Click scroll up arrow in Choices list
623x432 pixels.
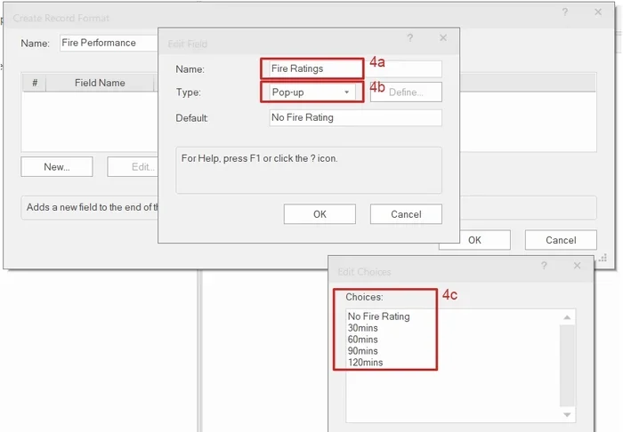(568, 316)
